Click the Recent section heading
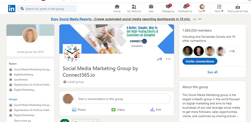Viewport: 251px width, 122px height. coord(13,64)
